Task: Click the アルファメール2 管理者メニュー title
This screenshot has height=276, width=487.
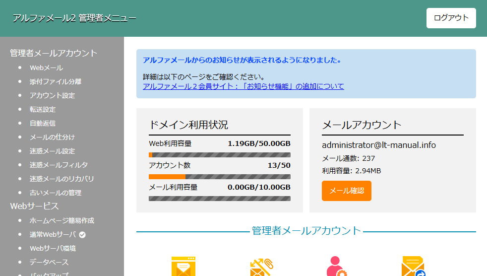Action: pos(74,18)
